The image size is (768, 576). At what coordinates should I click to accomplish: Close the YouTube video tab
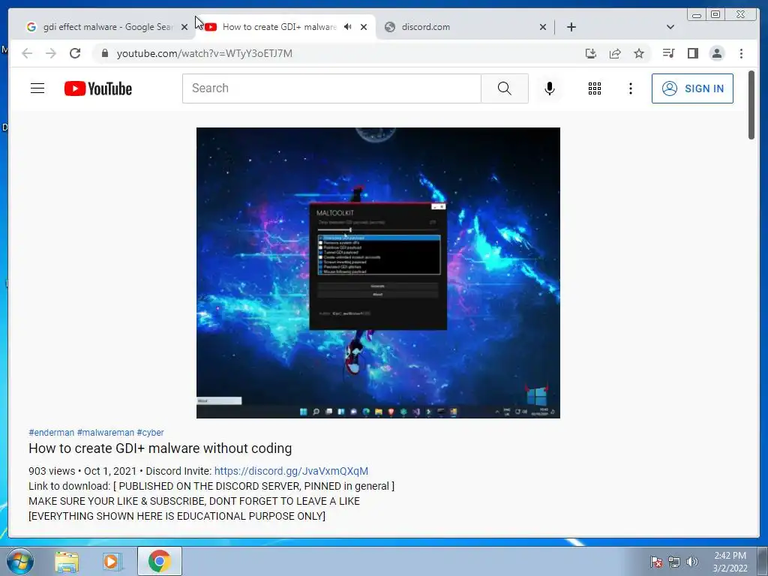(364, 28)
